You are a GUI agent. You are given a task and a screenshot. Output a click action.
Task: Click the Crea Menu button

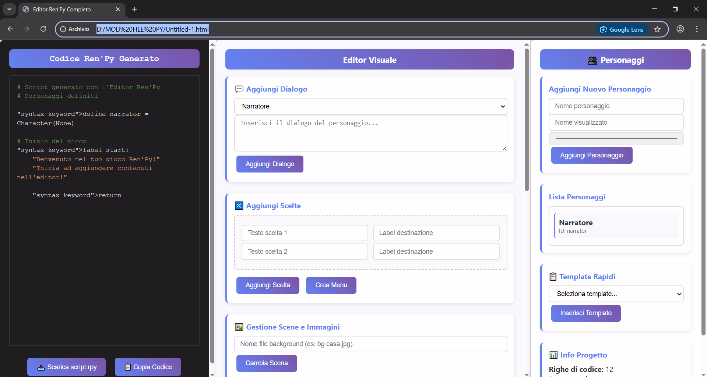click(331, 285)
